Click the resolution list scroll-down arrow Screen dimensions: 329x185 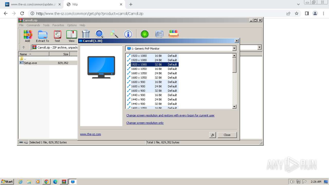pyautogui.click(x=234, y=107)
